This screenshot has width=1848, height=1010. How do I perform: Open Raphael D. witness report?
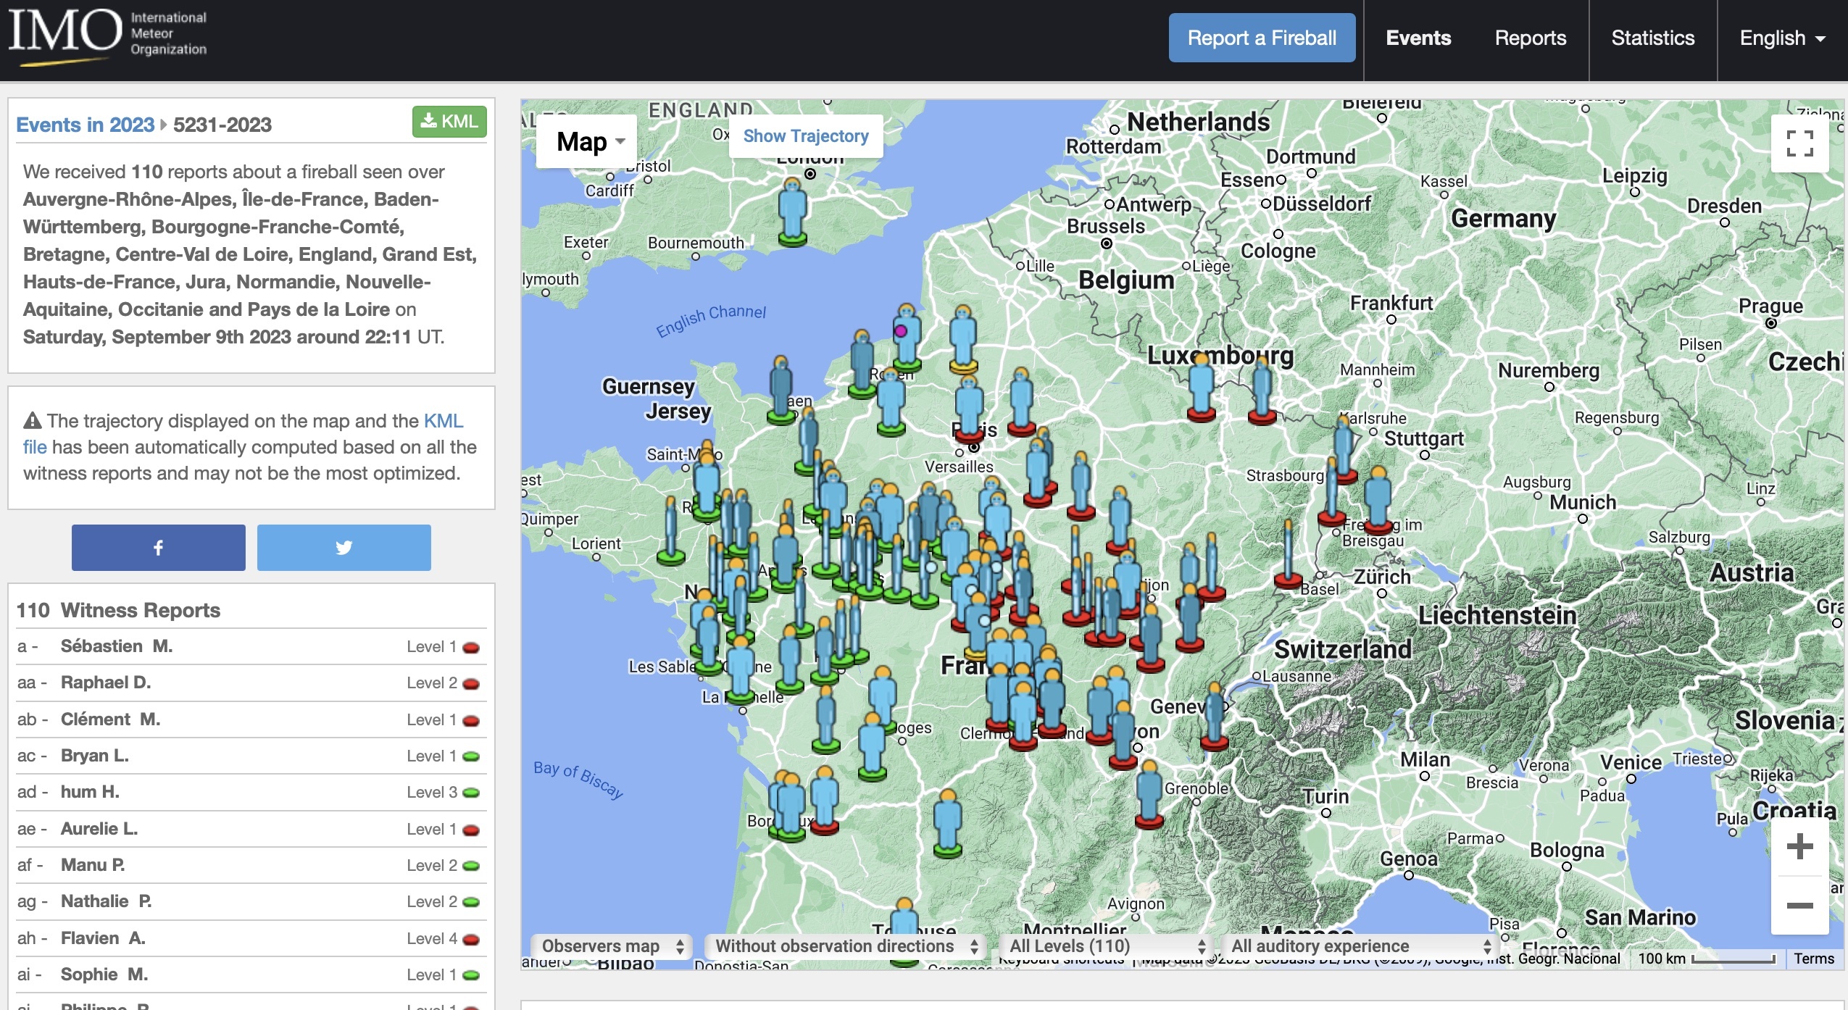tap(106, 683)
